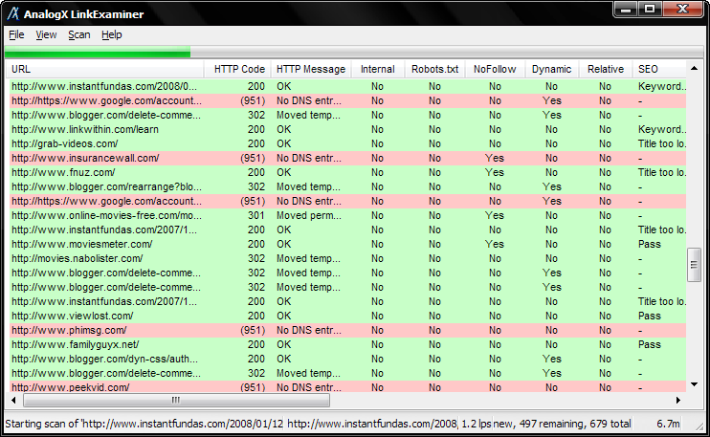
Task: Sort by the HTTP Message column header
Action: click(311, 69)
